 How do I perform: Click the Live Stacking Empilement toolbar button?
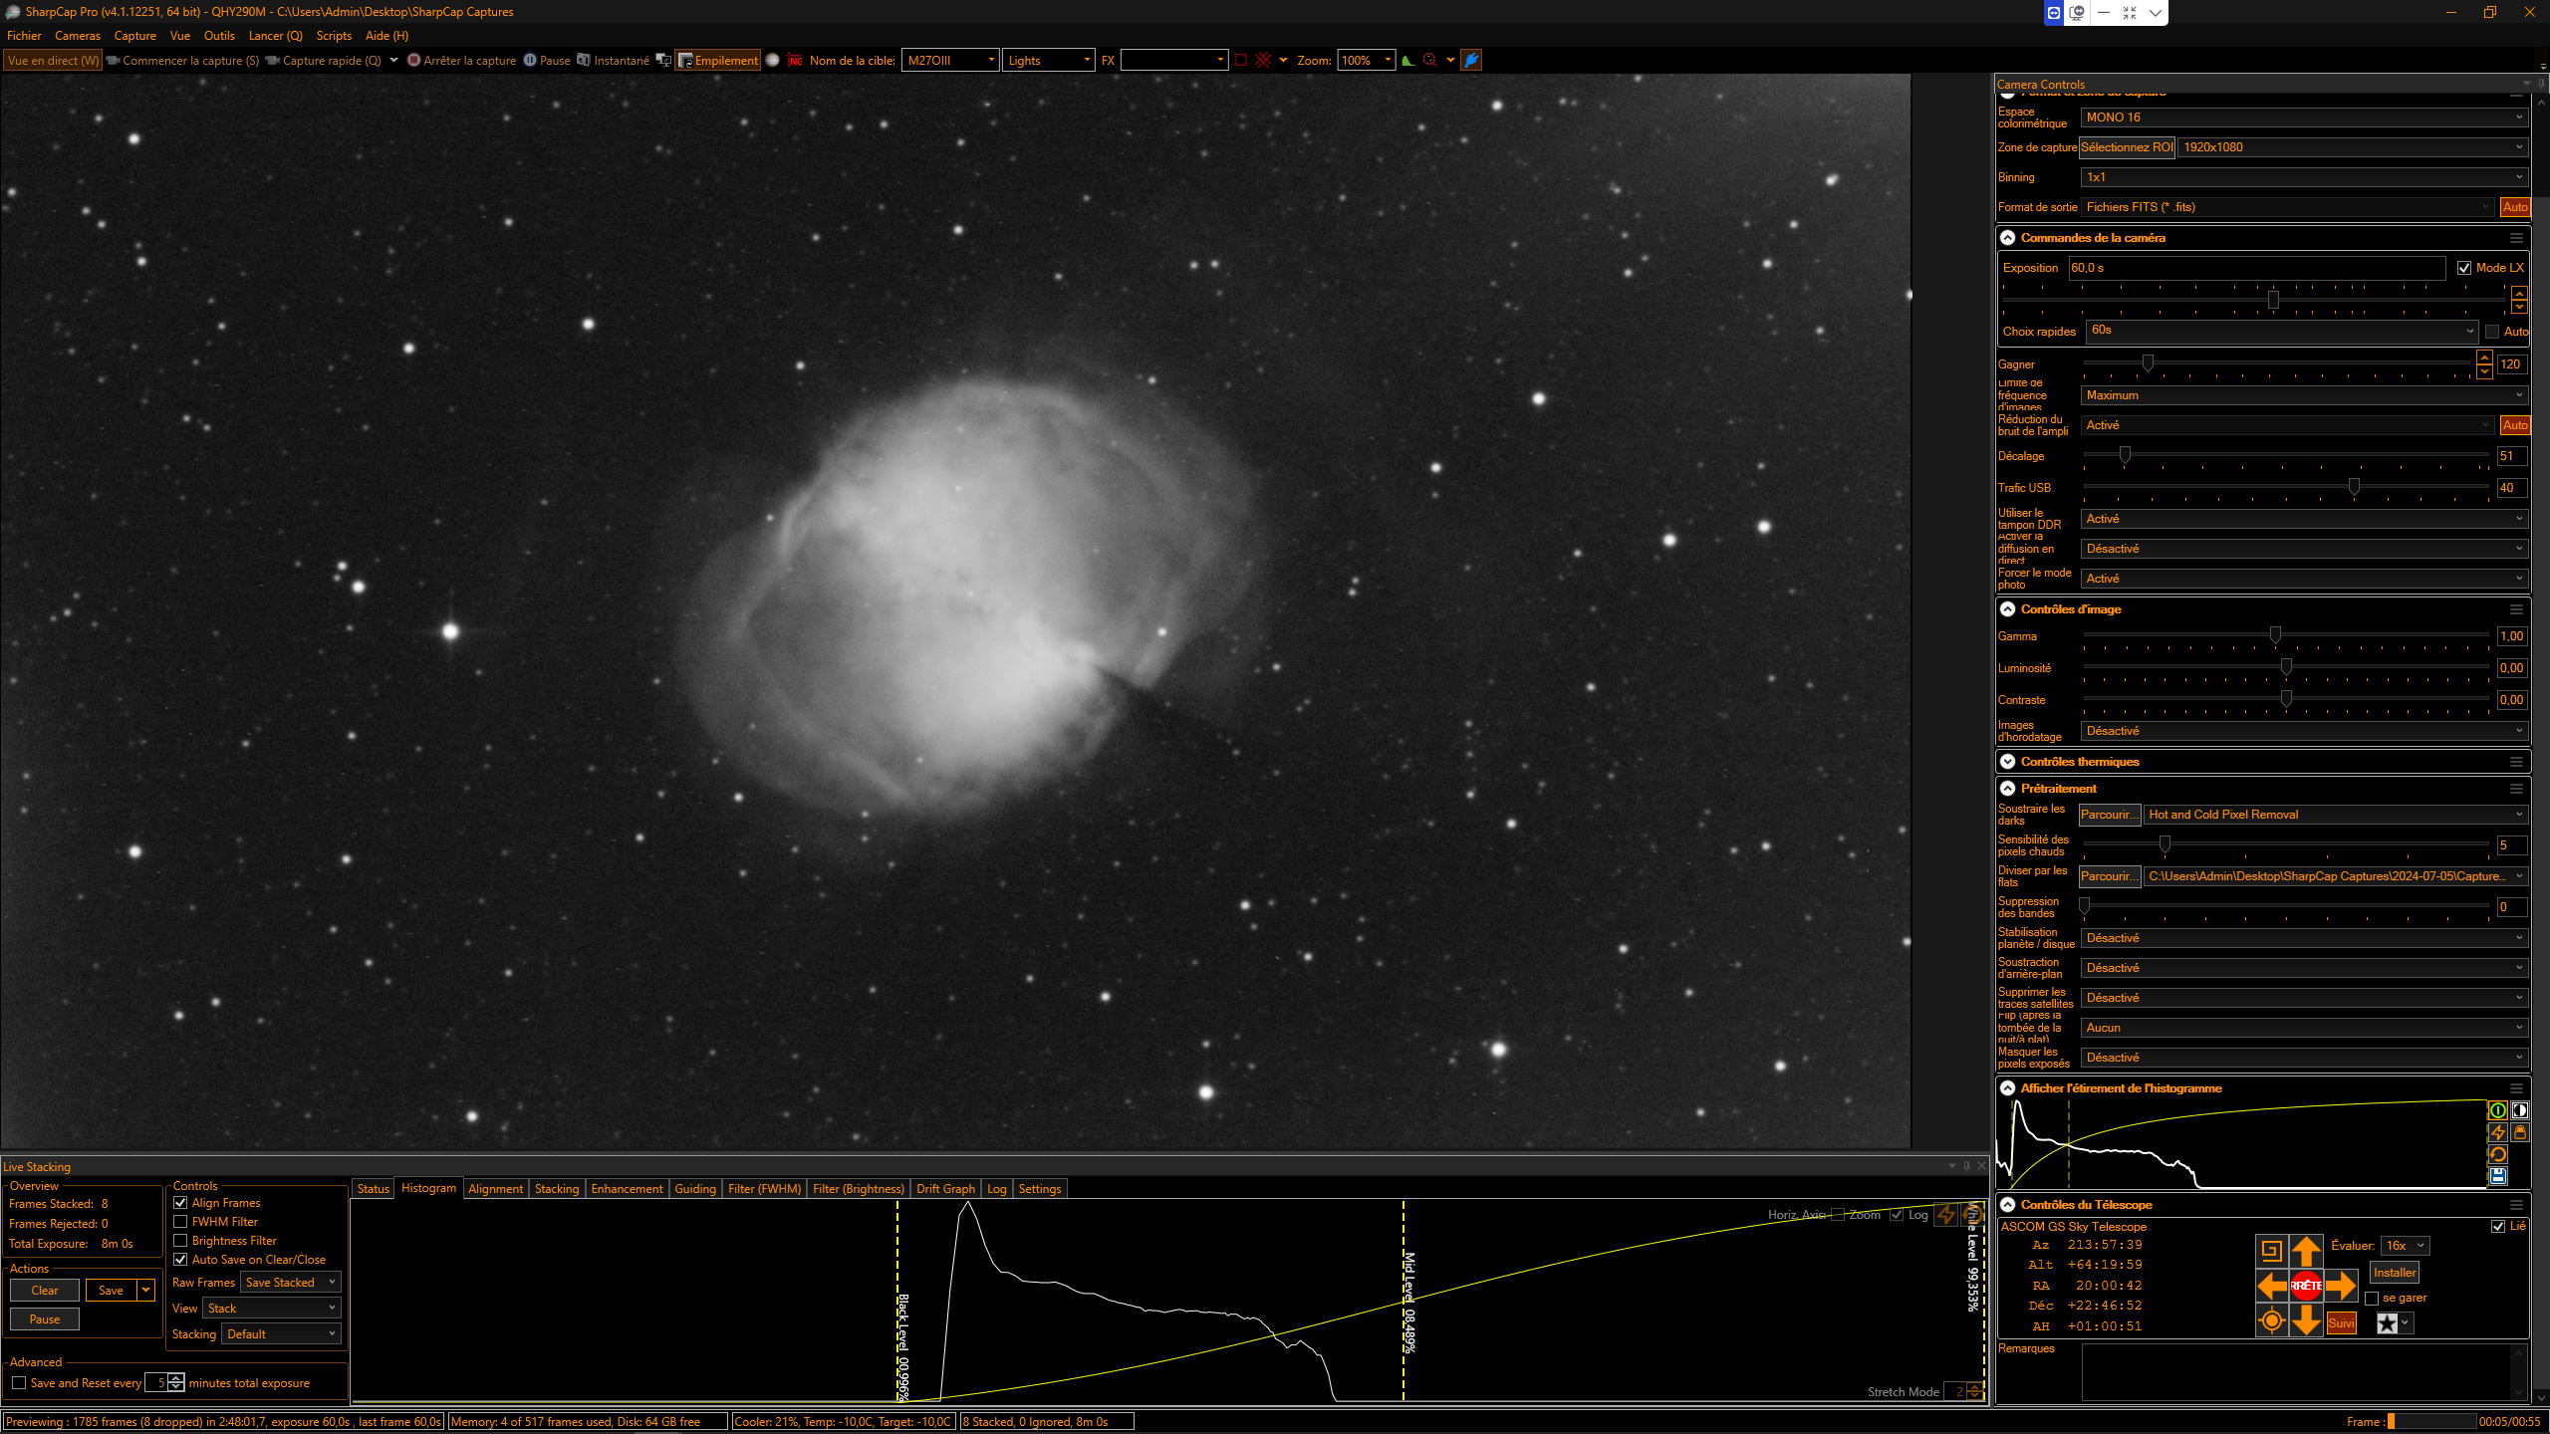717,61
